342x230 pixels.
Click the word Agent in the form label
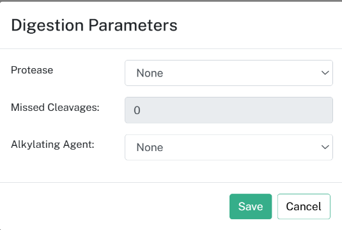(79, 145)
